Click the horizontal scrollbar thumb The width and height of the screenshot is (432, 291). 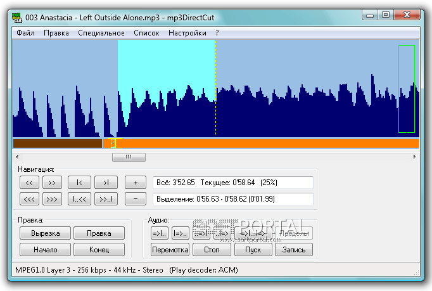pyautogui.click(x=129, y=157)
